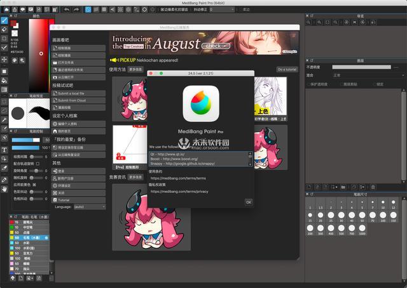Select brush size 200 preset

point(310,230)
